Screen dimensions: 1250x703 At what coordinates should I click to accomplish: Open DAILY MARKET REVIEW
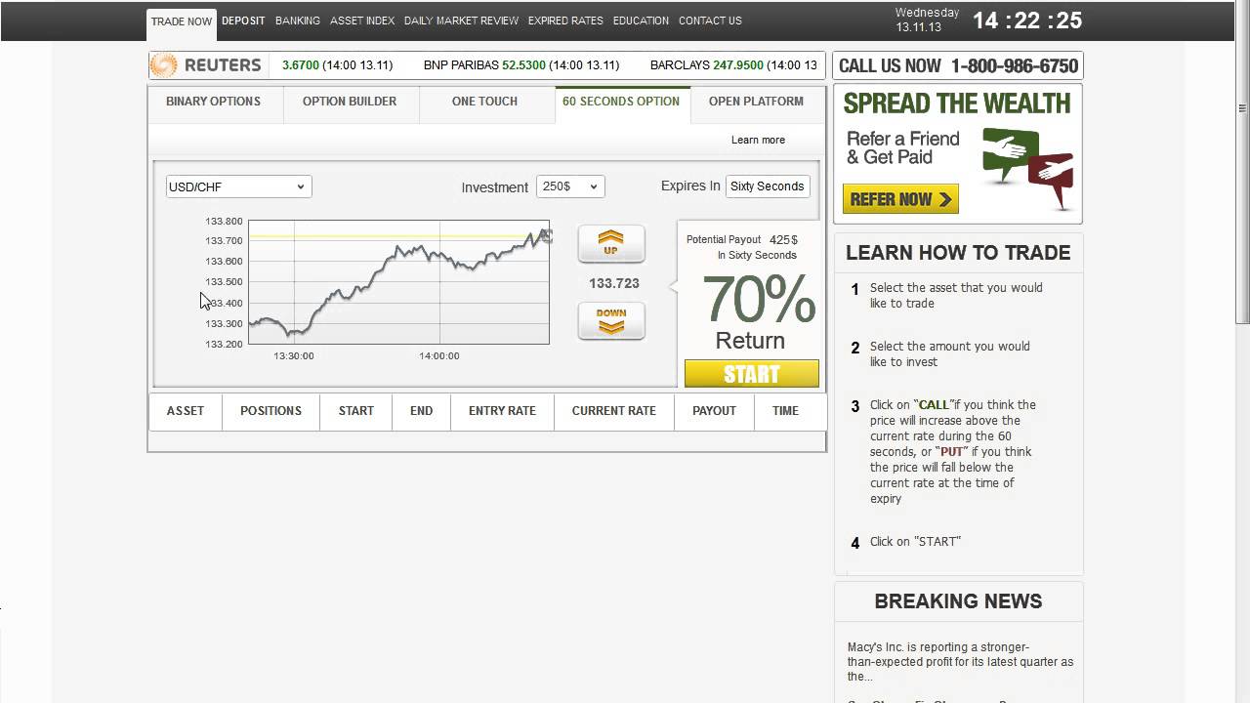(461, 21)
